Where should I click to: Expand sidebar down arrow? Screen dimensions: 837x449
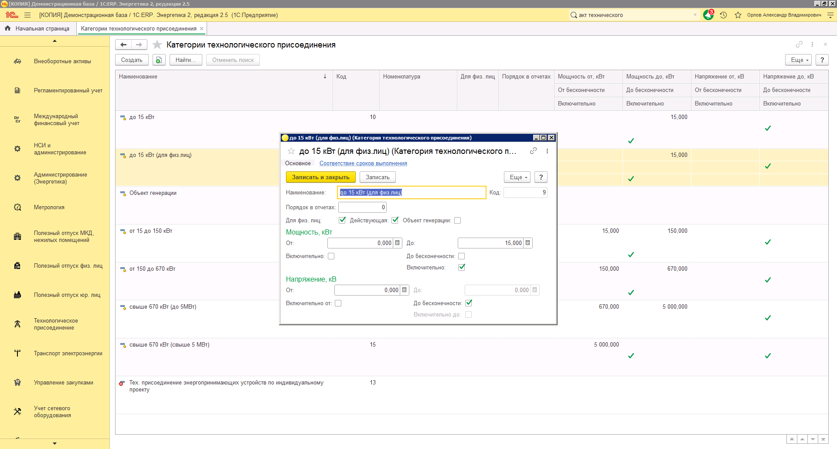coord(54,443)
